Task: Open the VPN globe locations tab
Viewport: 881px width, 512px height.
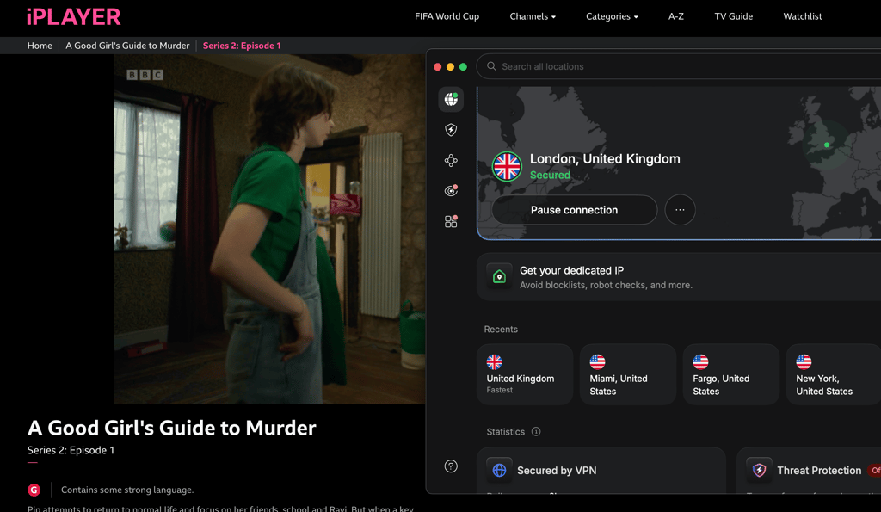Action: point(451,100)
